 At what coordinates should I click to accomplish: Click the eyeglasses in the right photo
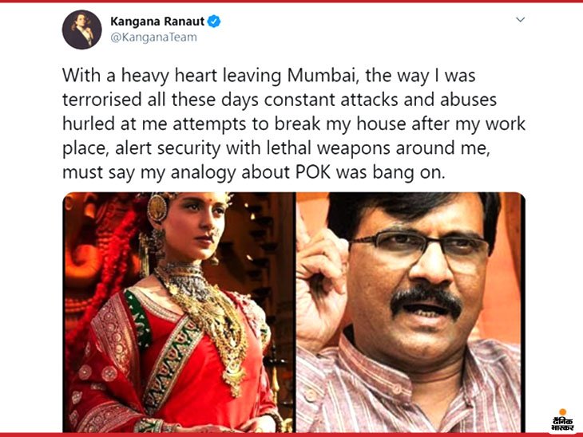(x=419, y=245)
